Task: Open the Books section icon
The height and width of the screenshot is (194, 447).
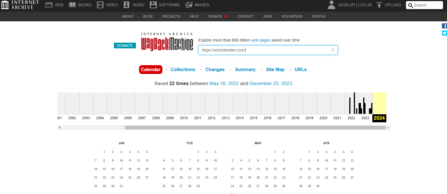Action: [72, 5]
